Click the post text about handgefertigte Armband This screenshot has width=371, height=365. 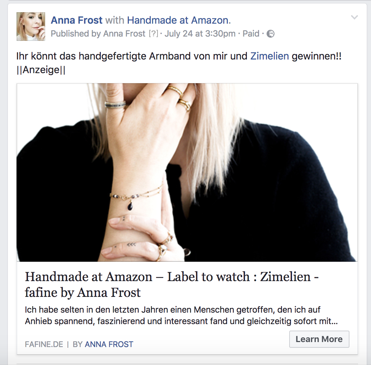coord(179,56)
